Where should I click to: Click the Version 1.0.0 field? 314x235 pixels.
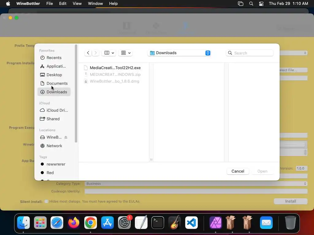tap(301, 169)
